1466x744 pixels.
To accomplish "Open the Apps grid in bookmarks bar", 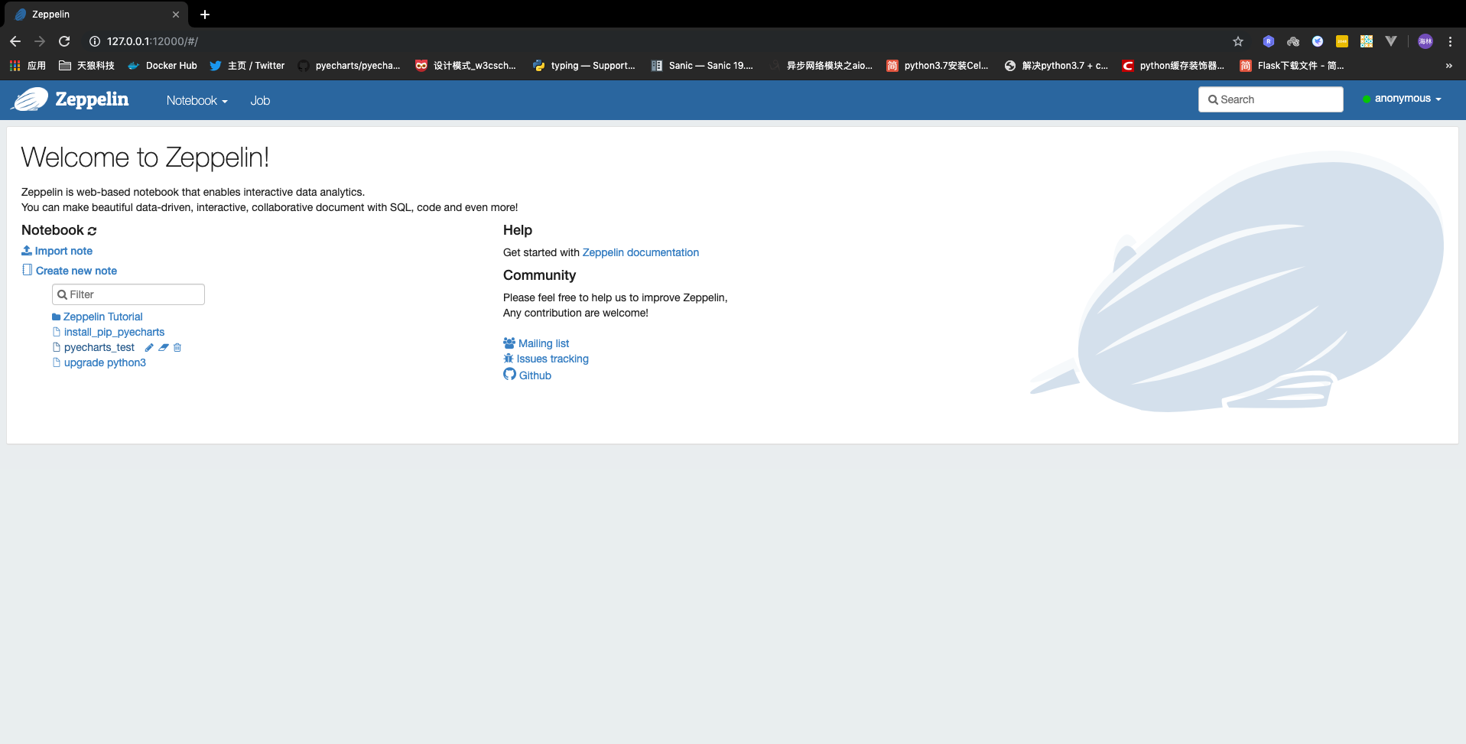I will tap(28, 66).
